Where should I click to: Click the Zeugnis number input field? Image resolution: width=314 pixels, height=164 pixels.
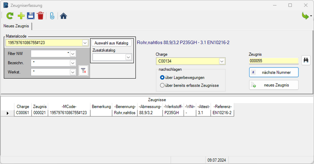[x=273, y=60]
